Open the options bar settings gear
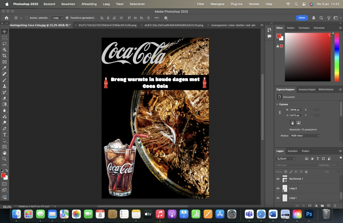Screen dimensions: 343x223 point(166,18)
